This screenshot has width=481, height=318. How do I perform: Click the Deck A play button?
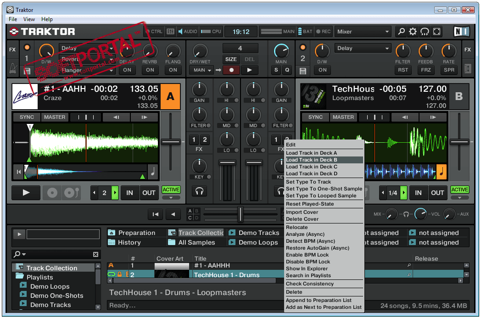tap(26, 193)
